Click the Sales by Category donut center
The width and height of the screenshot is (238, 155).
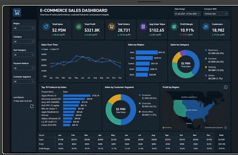[186, 64]
